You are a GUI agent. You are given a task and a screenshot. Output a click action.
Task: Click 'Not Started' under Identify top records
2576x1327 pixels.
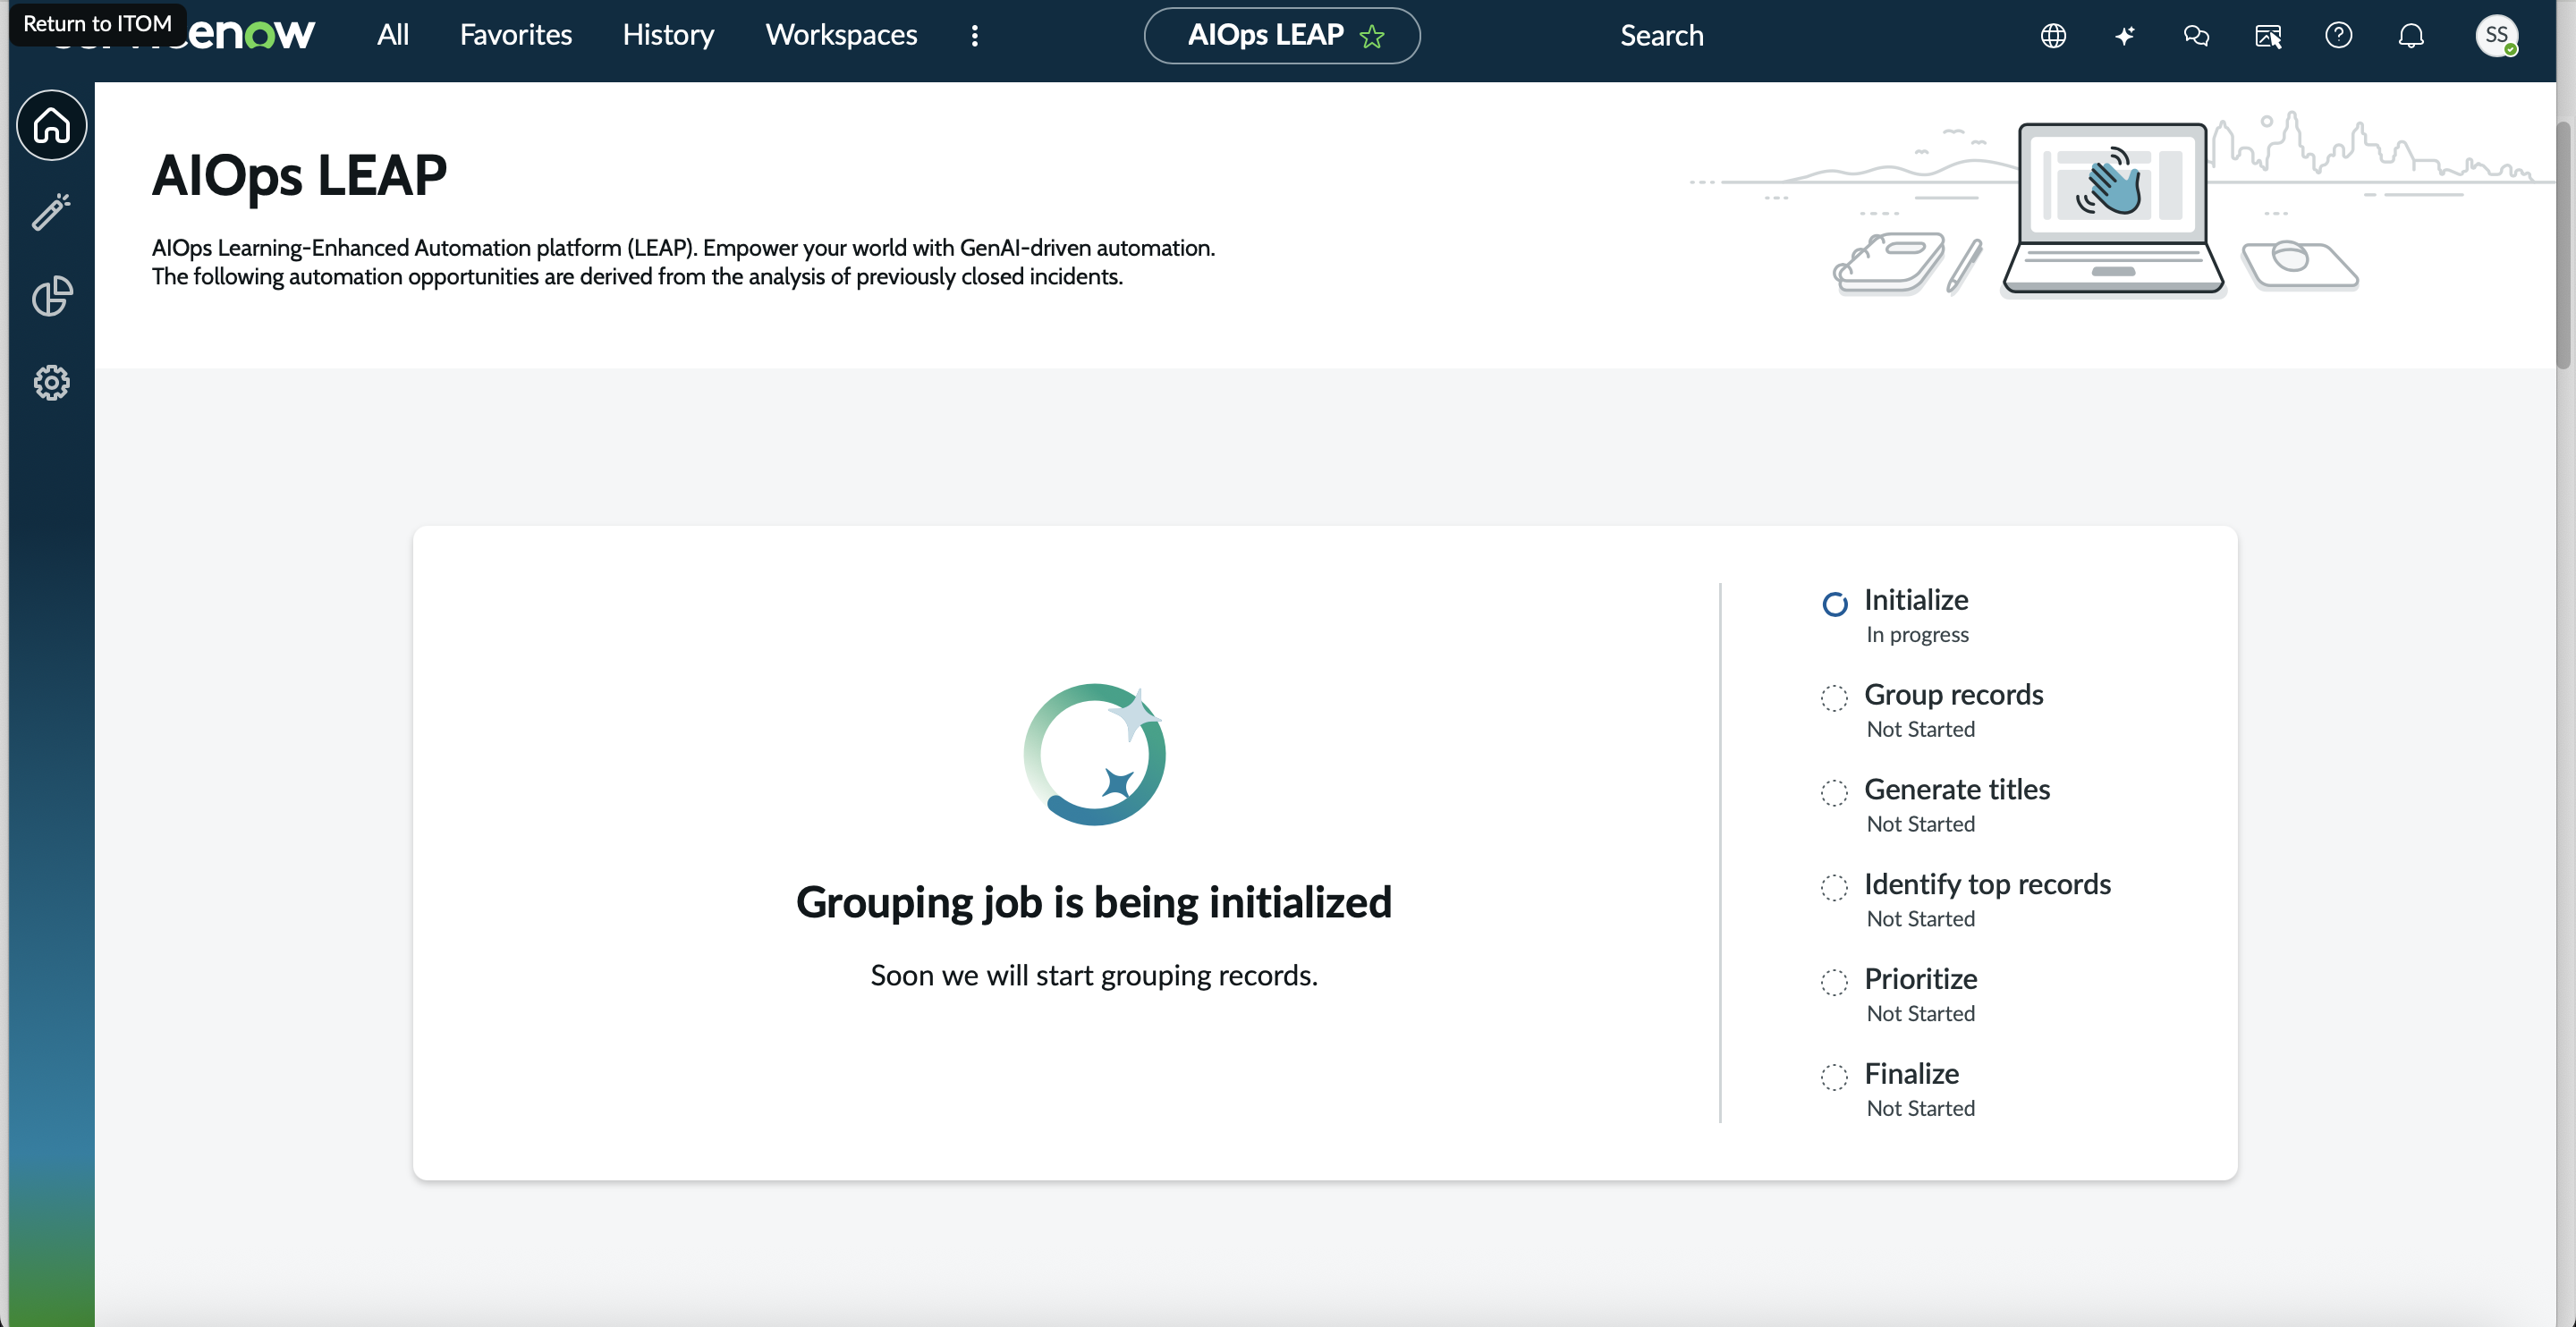click(1921, 919)
